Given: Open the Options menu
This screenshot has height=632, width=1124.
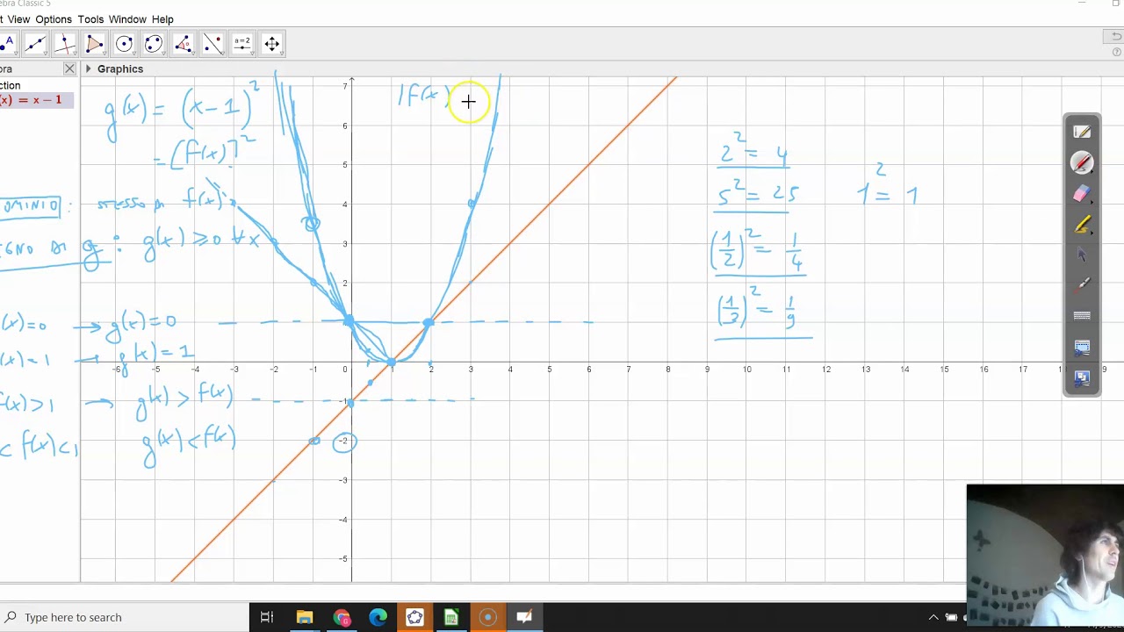Looking at the screenshot, I should tap(54, 19).
